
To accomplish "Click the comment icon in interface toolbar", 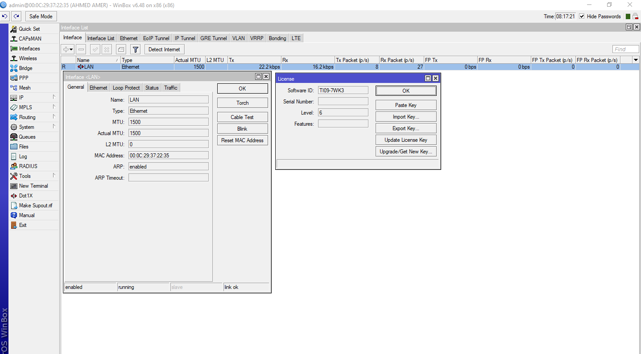I will click(121, 49).
